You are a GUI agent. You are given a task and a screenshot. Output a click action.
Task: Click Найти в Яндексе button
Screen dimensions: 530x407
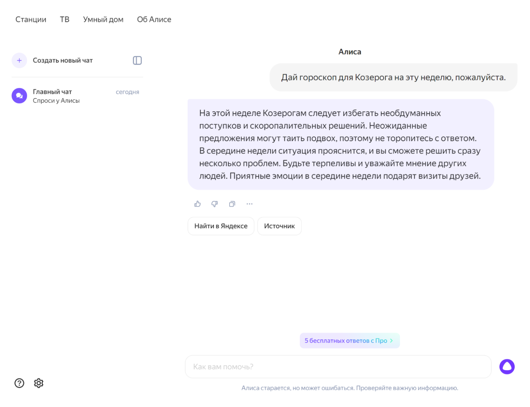(221, 226)
